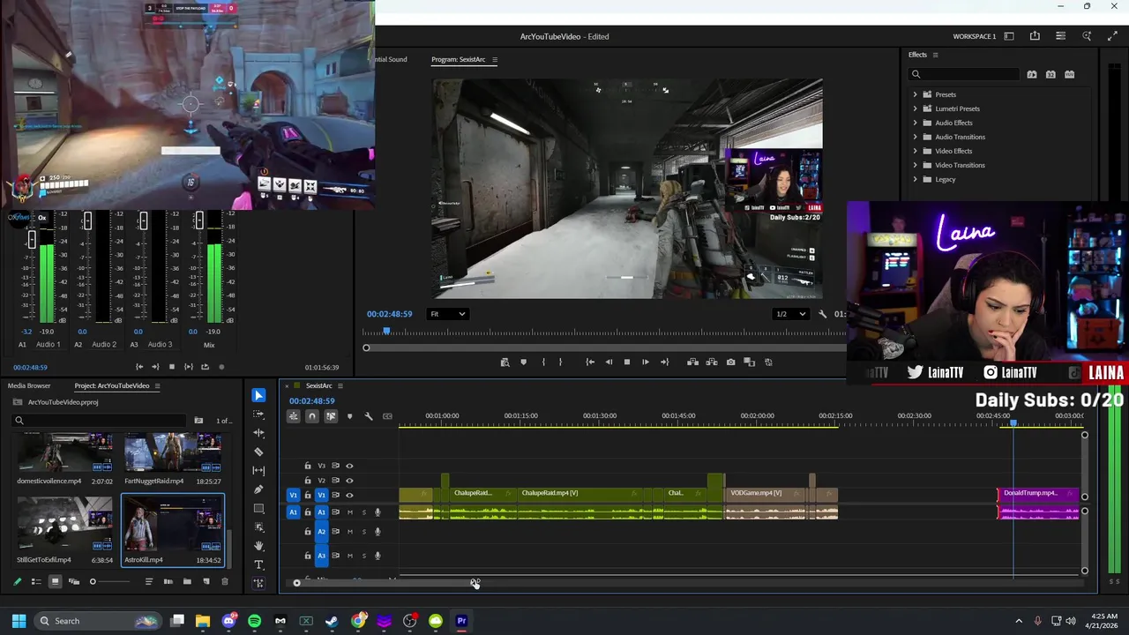The height and width of the screenshot is (635, 1129).
Task: Mute the A1 audio track
Action: tap(349, 512)
